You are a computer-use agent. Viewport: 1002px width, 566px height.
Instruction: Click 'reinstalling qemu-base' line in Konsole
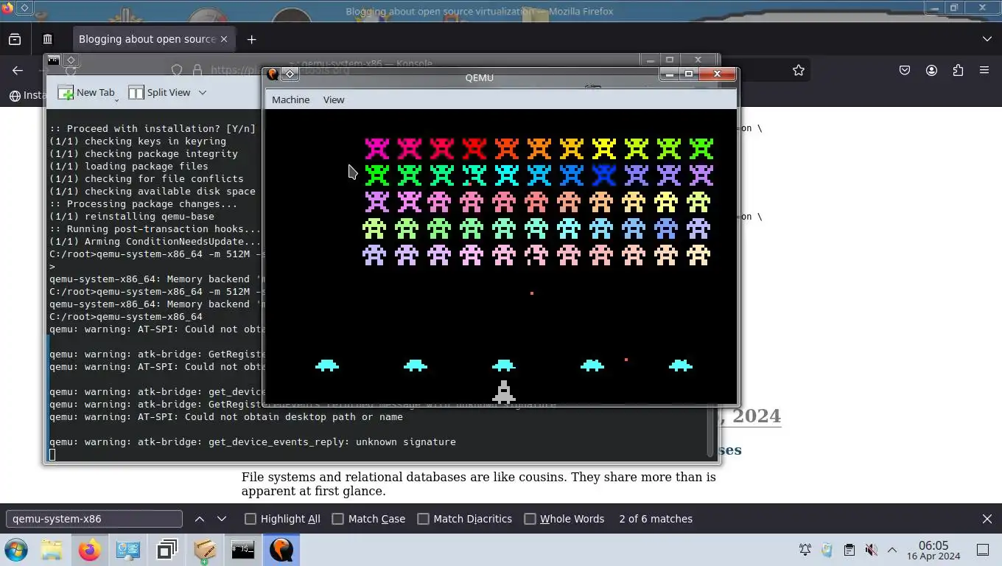pos(132,217)
